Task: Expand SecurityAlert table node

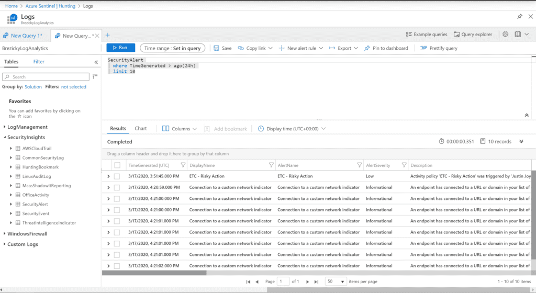Action: pyautogui.click(x=11, y=204)
